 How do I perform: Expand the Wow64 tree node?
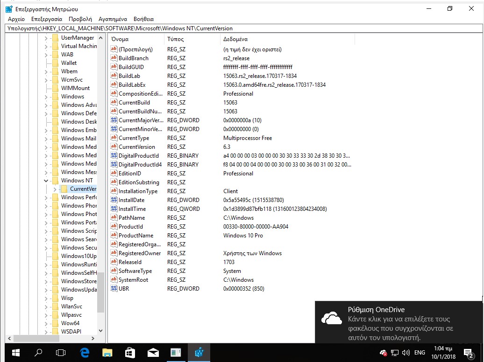[x=46, y=323]
